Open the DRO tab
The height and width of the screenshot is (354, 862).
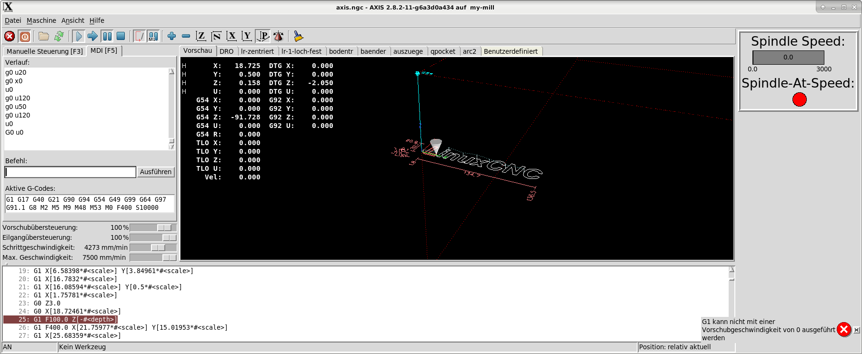[227, 51]
